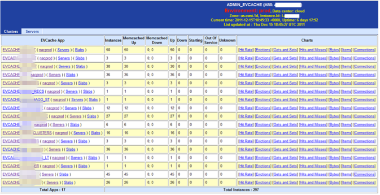Click the Unknown column header

pyautogui.click(x=227, y=40)
